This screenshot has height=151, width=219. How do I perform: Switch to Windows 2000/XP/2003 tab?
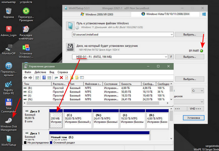click(x=97, y=14)
